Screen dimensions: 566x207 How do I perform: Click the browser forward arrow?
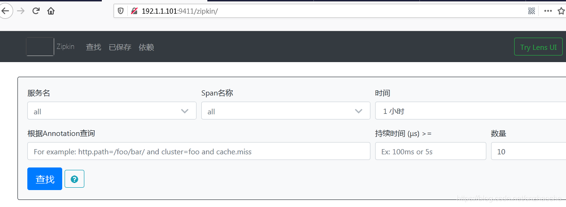click(21, 11)
